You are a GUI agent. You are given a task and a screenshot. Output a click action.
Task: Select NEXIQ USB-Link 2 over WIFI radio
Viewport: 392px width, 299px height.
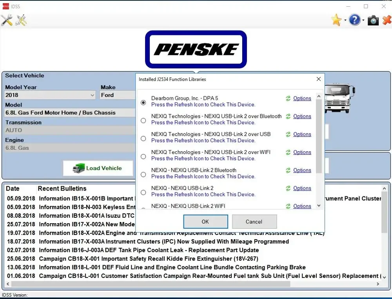click(143, 156)
